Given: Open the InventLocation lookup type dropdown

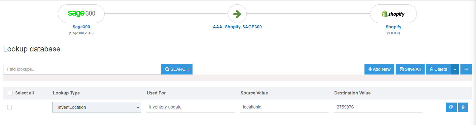Looking at the screenshot, I should [x=97, y=107].
